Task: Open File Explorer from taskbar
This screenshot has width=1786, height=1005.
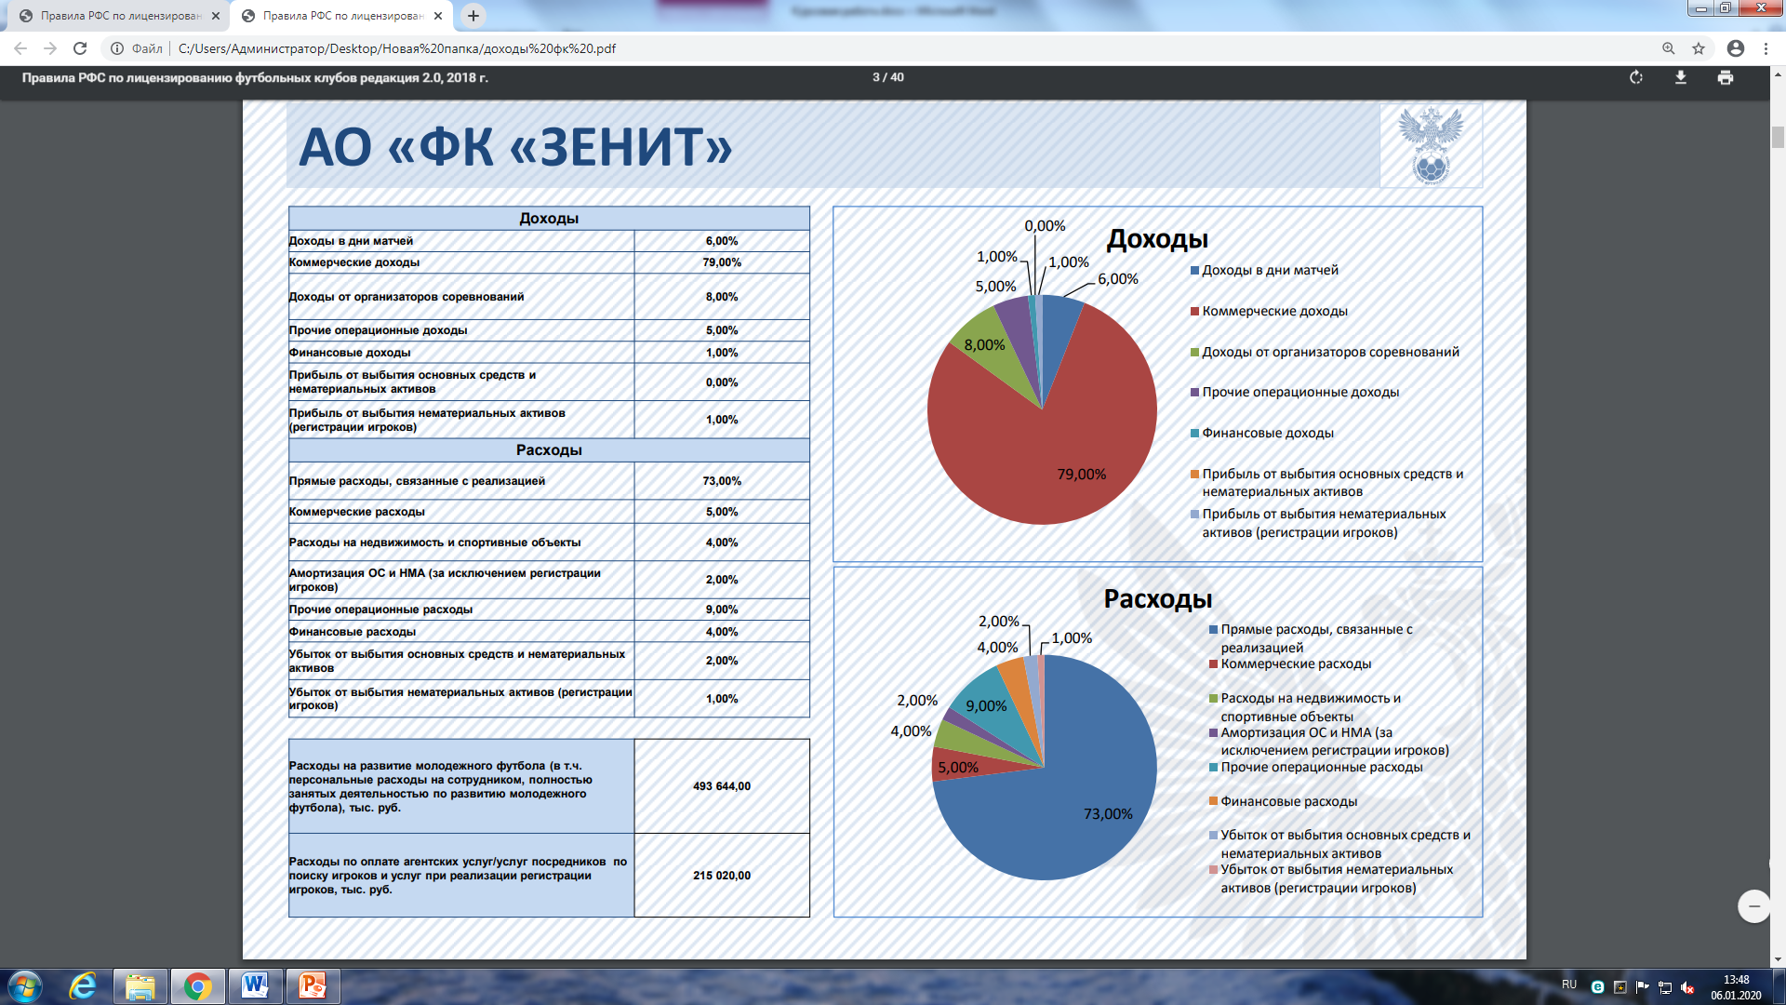Action: point(140,986)
